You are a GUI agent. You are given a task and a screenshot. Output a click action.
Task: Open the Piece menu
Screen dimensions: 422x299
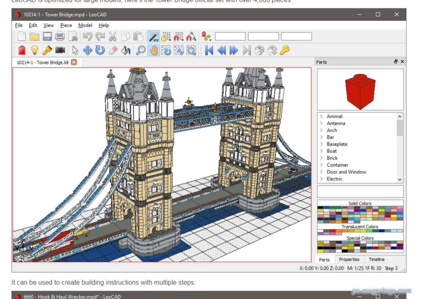point(66,25)
